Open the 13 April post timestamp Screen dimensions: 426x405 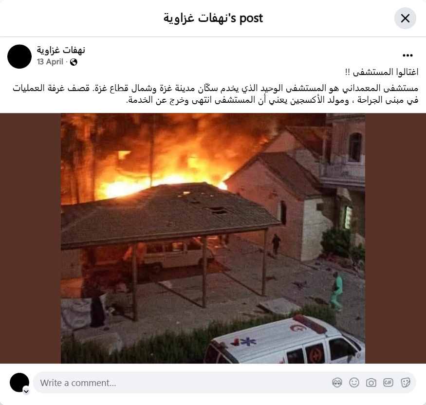pyautogui.click(x=50, y=62)
